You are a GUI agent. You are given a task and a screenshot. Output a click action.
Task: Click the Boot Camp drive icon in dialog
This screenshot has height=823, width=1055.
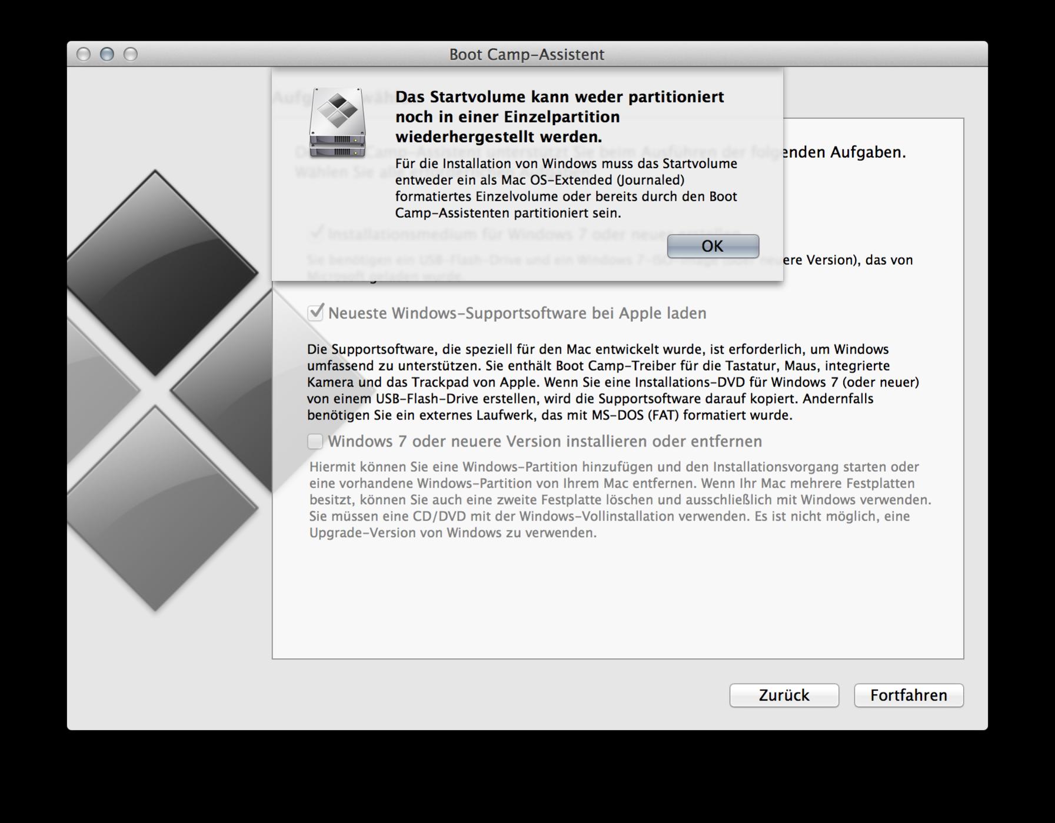pyautogui.click(x=337, y=123)
